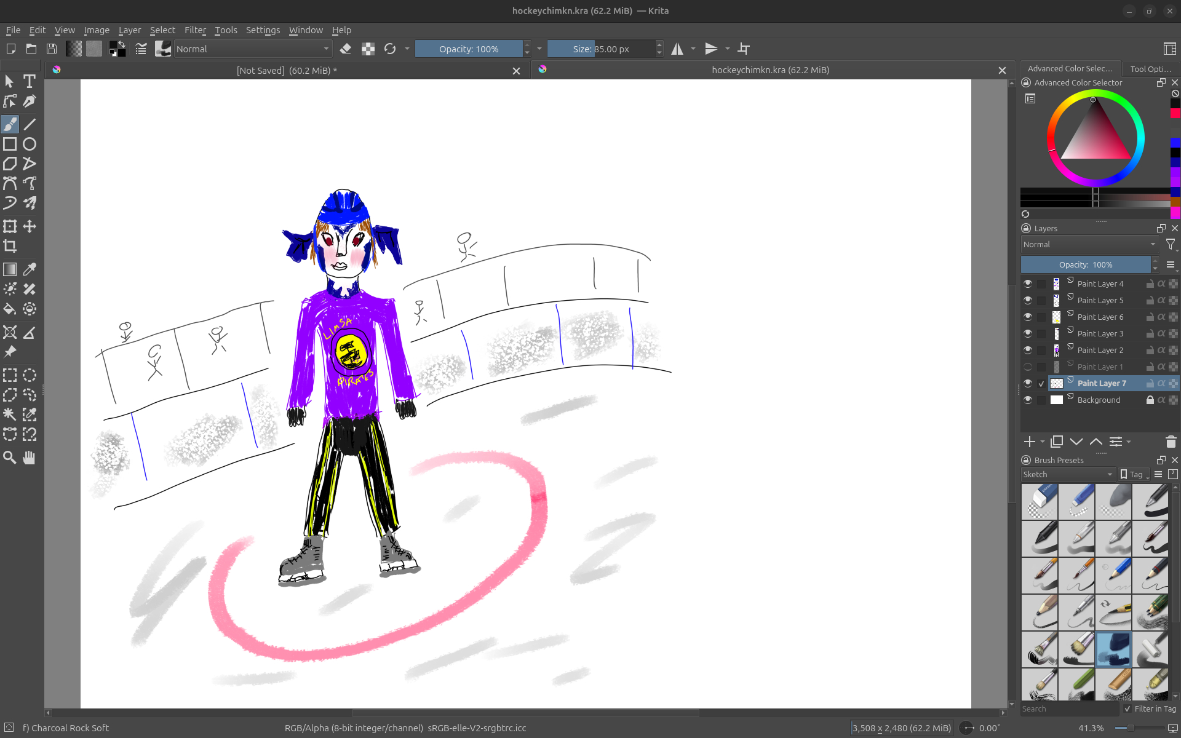Toggle eraser mode in toolbar
The height and width of the screenshot is (738, 1181).
click(x=346, y=49)
